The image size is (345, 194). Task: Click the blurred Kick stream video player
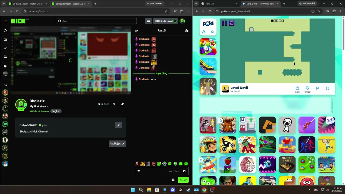(x=71, y=60)
